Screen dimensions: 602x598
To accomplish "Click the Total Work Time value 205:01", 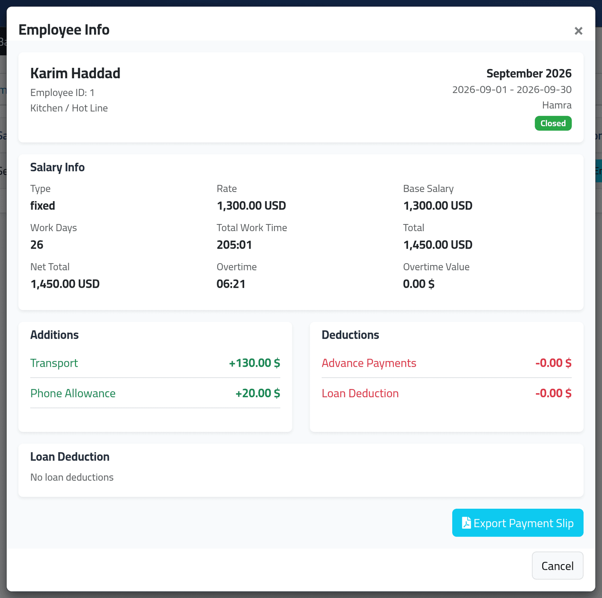I will (234, 245).
